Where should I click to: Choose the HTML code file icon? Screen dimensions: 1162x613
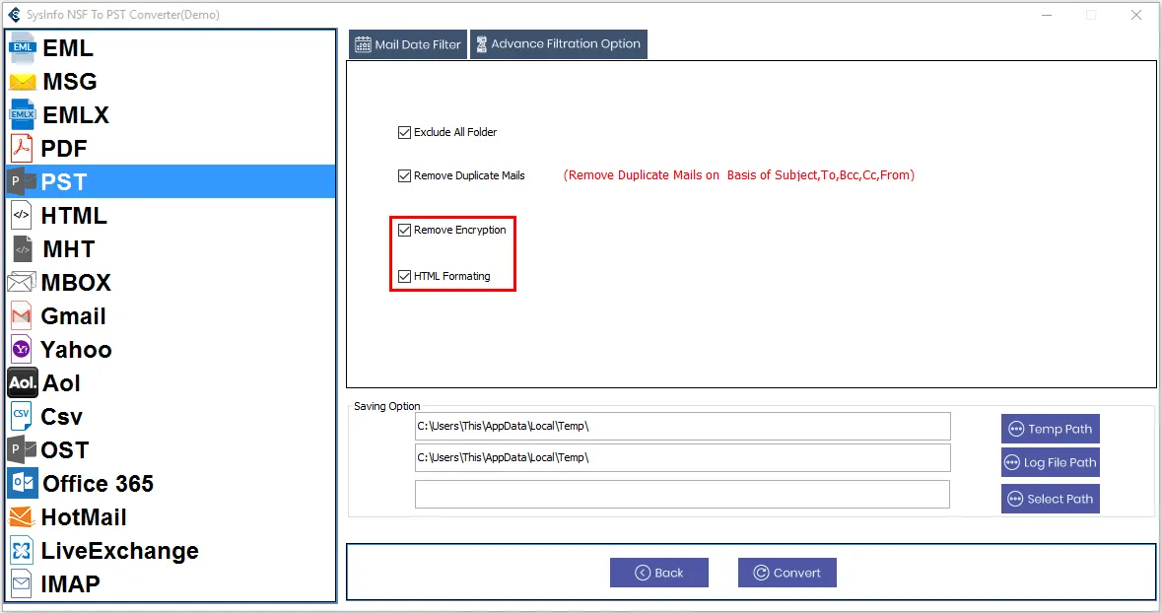coord(22,215)
